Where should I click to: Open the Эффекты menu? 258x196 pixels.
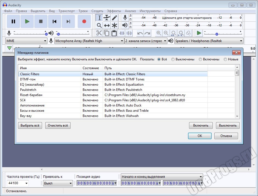coord(114,11)
